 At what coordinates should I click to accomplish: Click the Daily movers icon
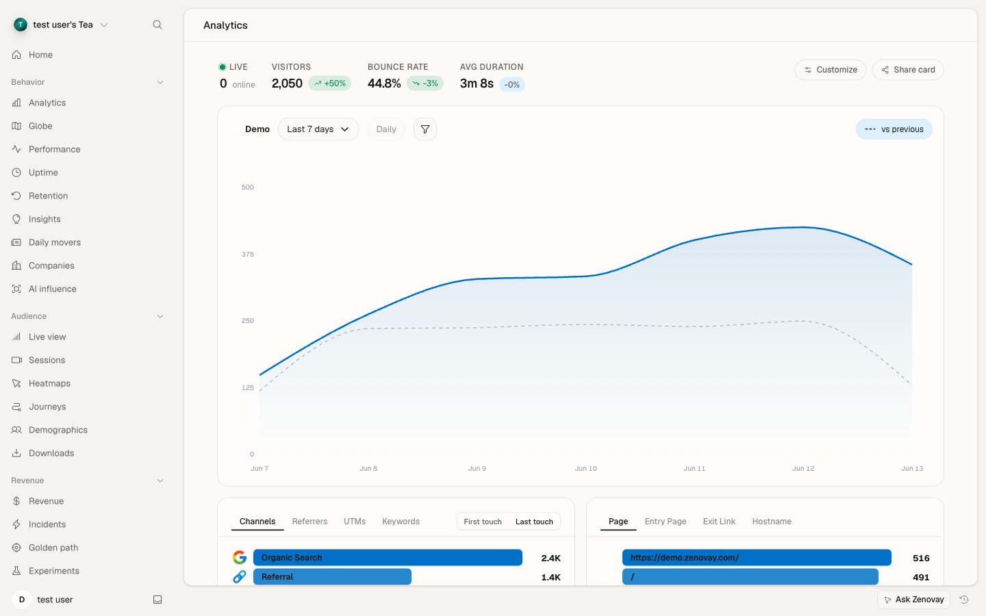click(16, 242)
